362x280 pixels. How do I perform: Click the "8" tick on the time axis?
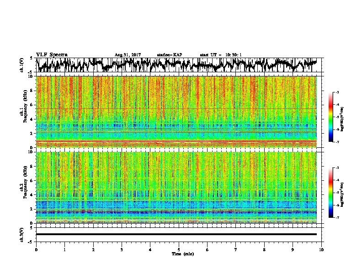264,250
